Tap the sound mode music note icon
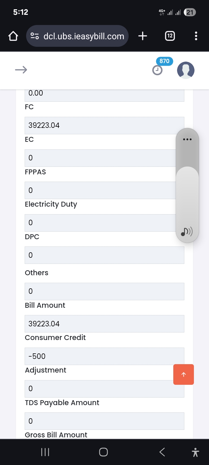Image resolution: width=209 pixels, height=465 pixels. pyautogui.click(x=187, y=231)
